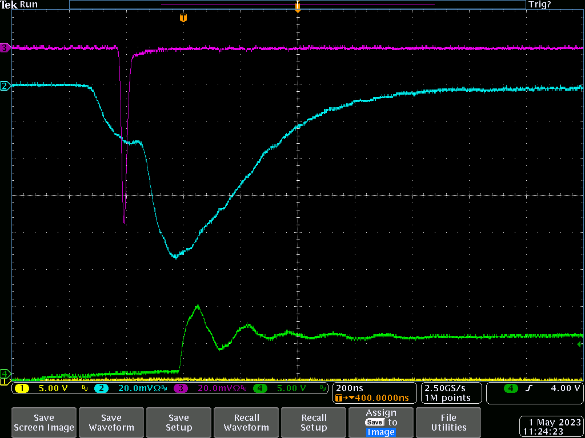Select the channel 2 cyan badge

[x=101, y=388]
